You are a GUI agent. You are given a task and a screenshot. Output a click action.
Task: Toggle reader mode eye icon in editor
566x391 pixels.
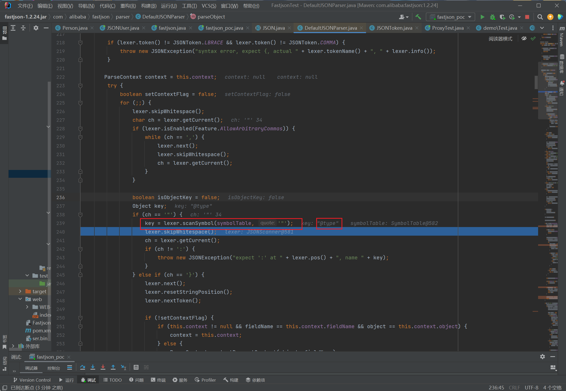[x=524, y=39]
